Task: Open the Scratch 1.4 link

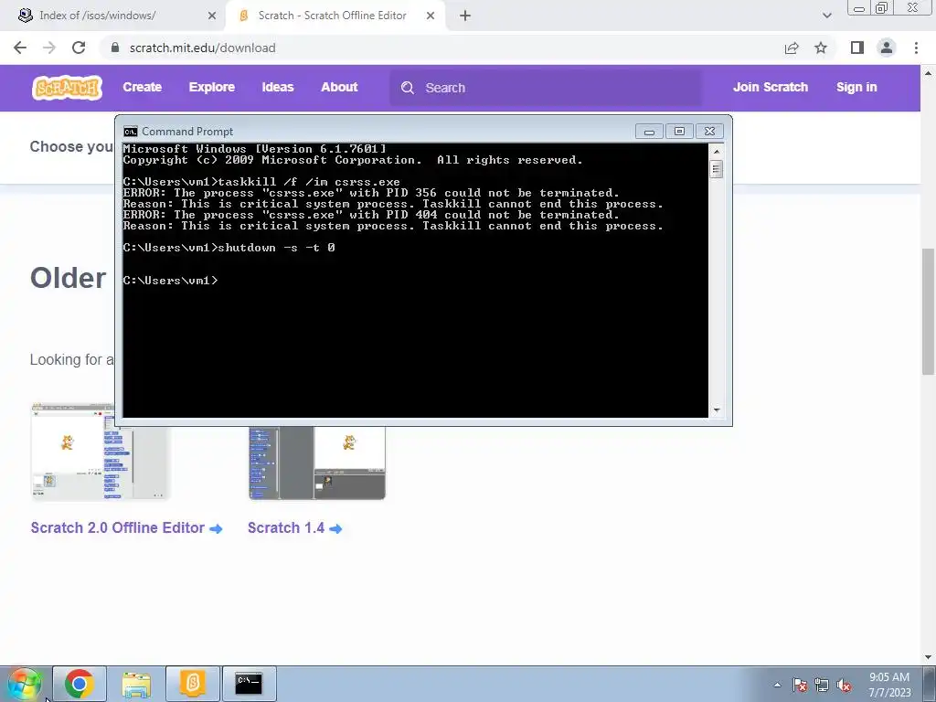Action: [x=295, y=528]
